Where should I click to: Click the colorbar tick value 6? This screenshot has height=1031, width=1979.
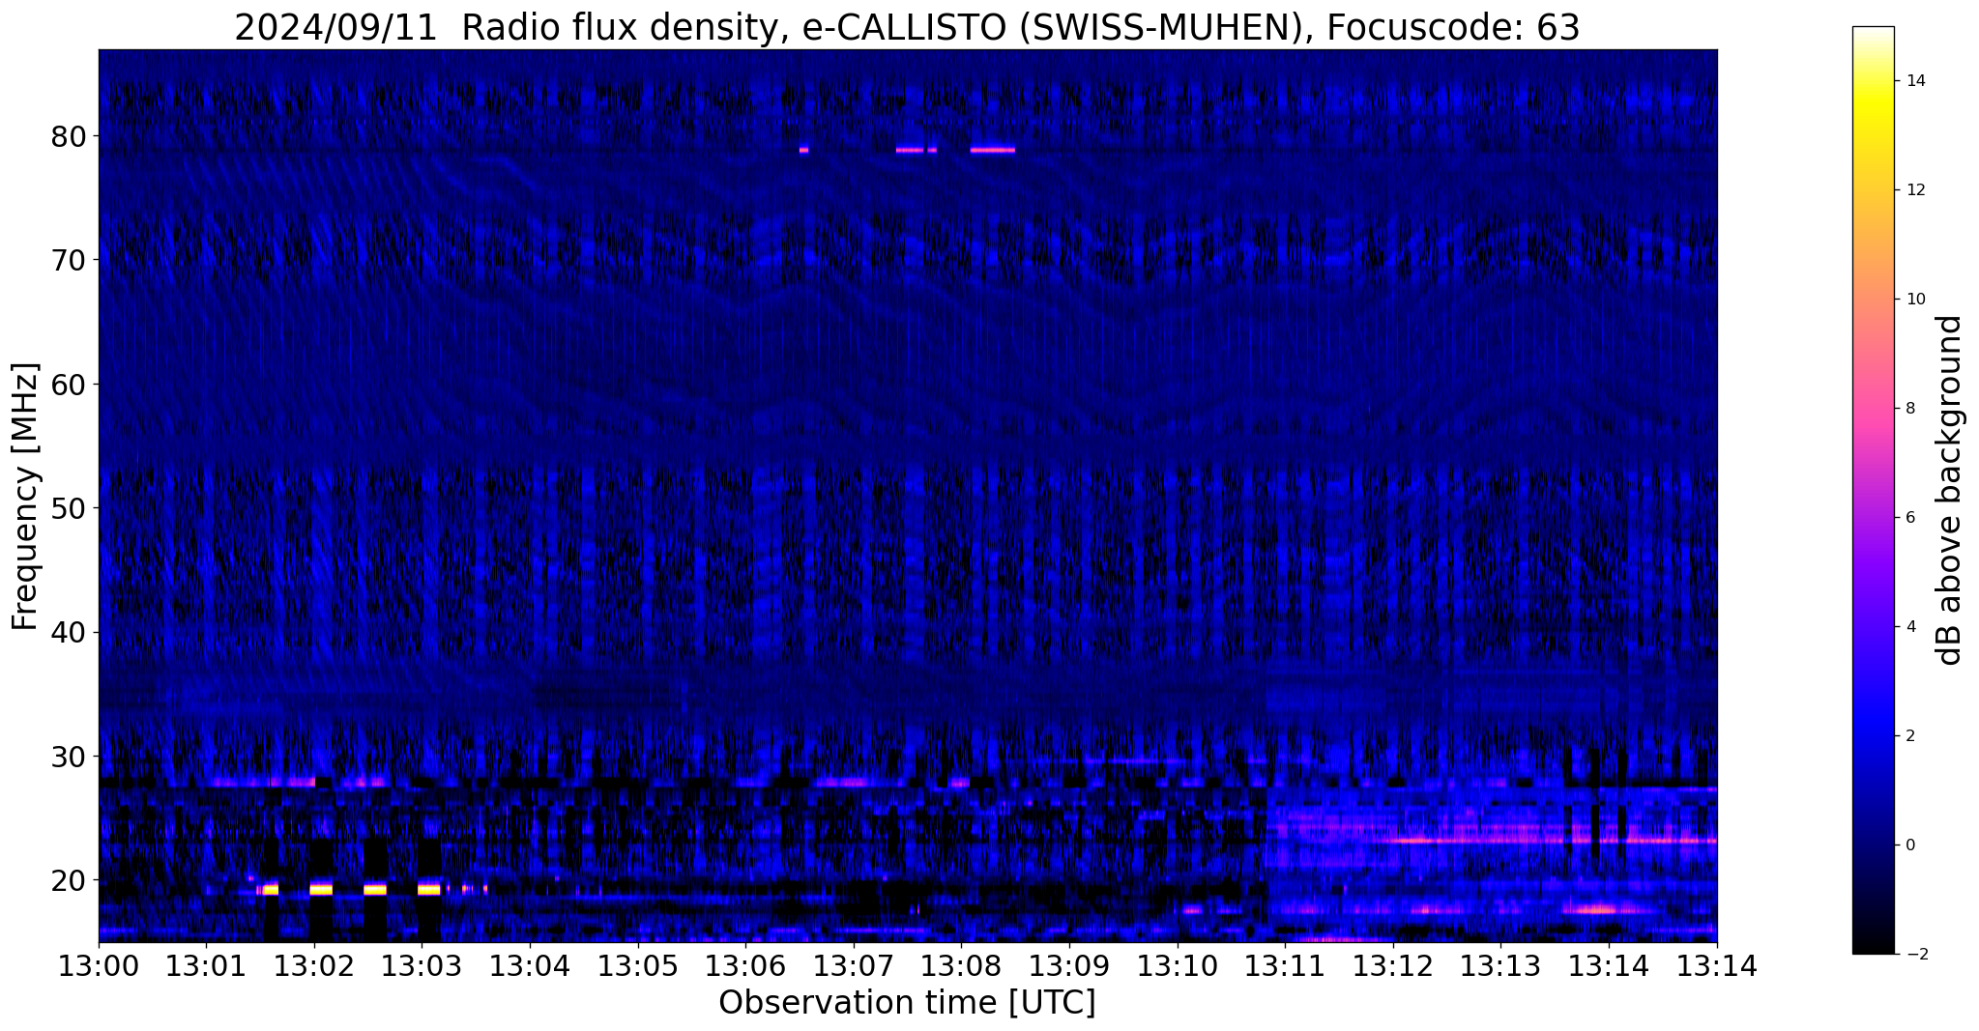tap(1909, 518)
